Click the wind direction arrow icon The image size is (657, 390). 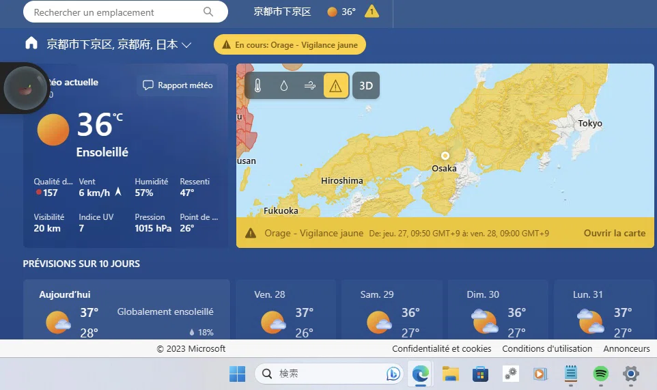coord(118,192)
